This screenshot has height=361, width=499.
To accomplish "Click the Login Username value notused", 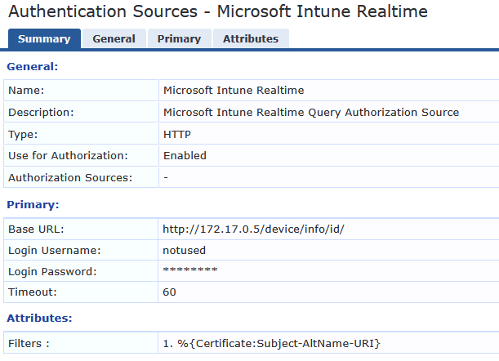I will (x=184, y=251).
